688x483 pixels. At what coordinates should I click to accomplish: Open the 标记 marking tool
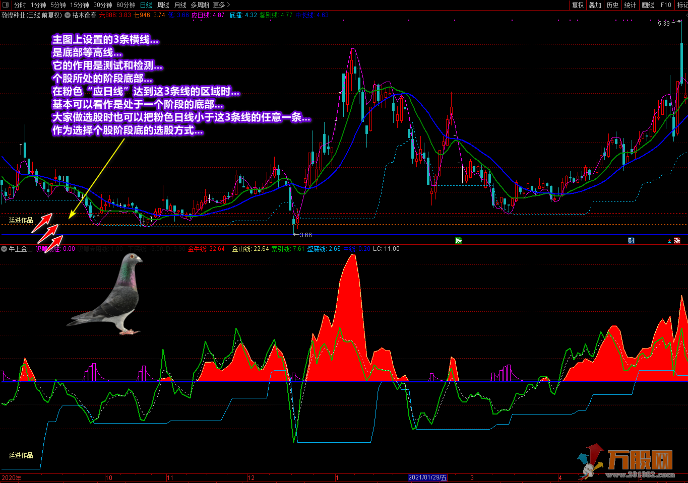click(682, 5)
